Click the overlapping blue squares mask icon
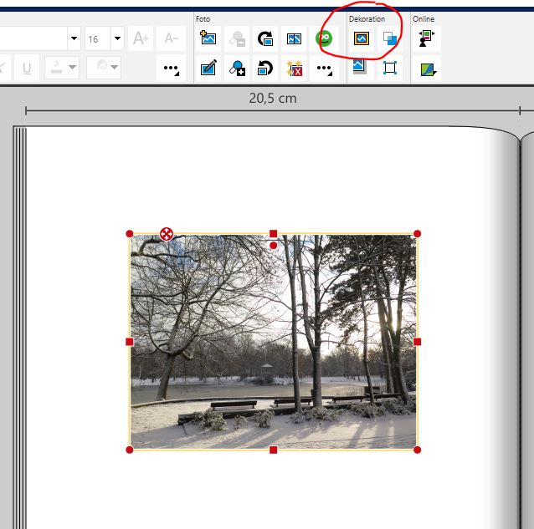 tap(390, 38)
